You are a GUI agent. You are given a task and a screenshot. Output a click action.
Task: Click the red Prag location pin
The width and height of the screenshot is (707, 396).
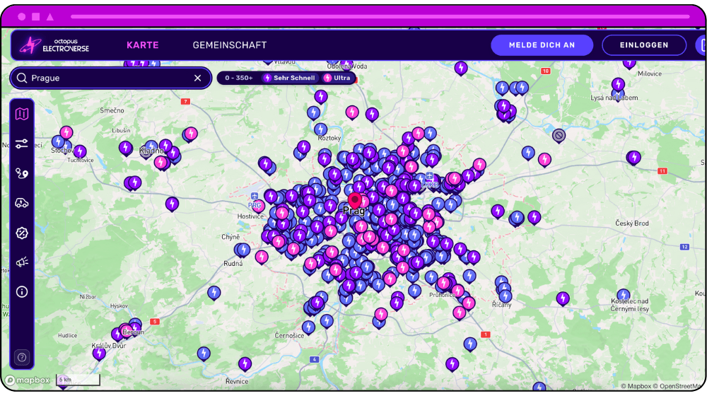click(x=355, y=200)
